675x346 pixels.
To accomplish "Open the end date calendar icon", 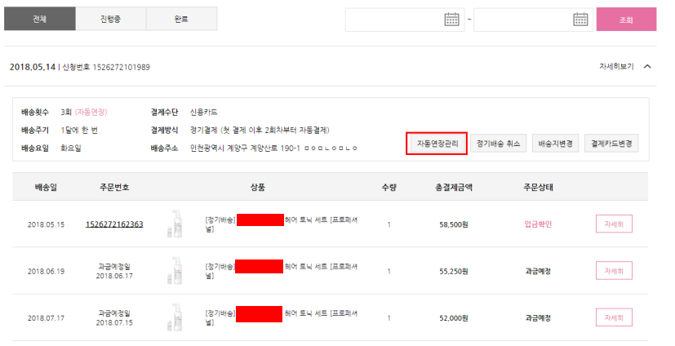I will tap(580, 20).
